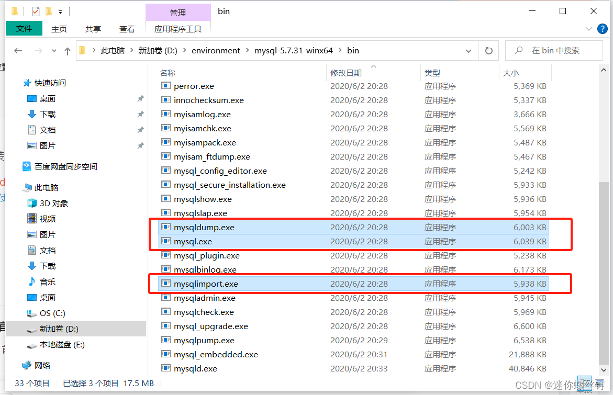Select the mysqlpump.exe file name

[204, 340]
